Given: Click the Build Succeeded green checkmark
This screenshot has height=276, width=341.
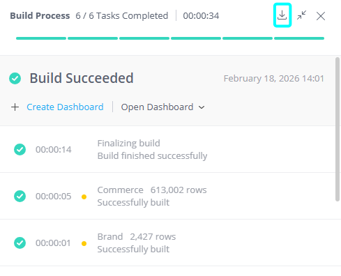Looking at the screenshot, I should coord(15,78).
